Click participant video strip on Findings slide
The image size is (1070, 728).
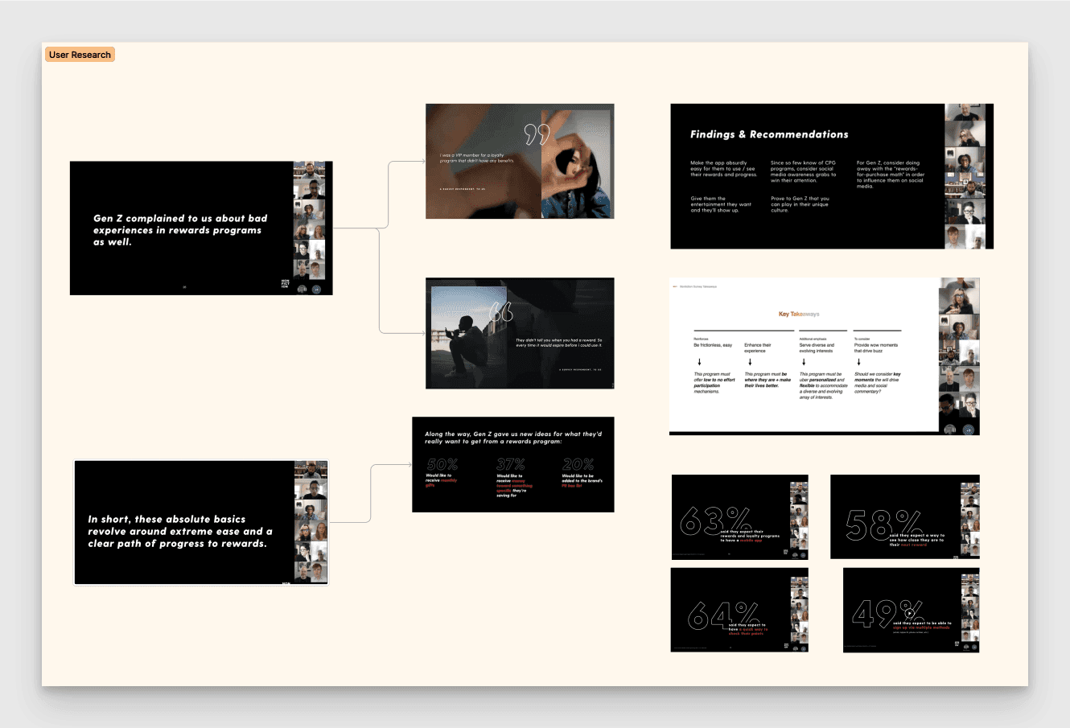click(x=965, y=176)
